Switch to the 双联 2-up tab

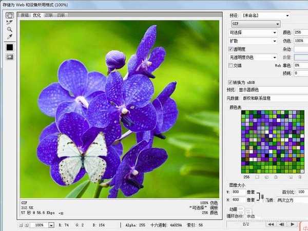[49, 15]
